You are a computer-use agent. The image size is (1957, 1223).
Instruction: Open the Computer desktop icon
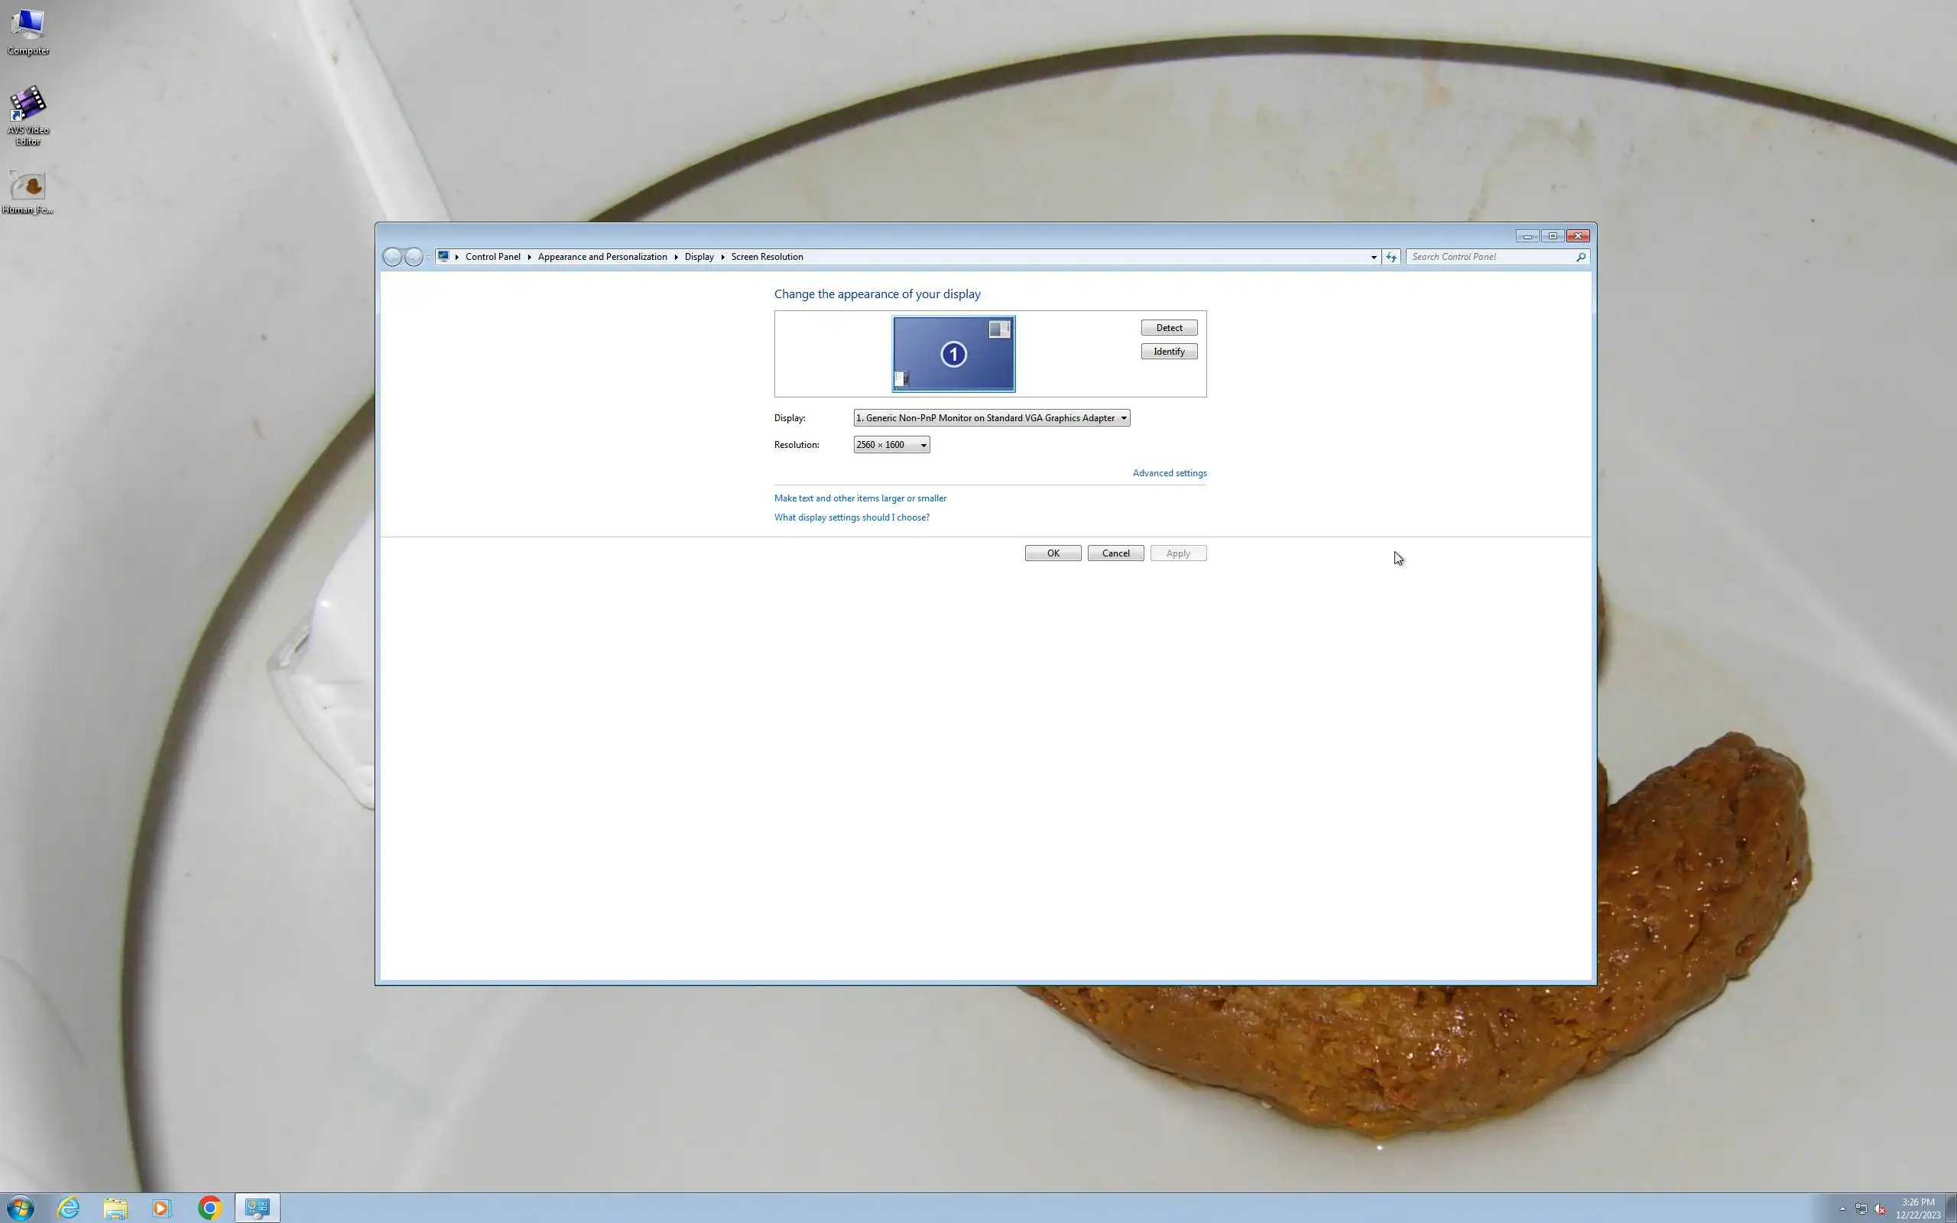(28, 31)
